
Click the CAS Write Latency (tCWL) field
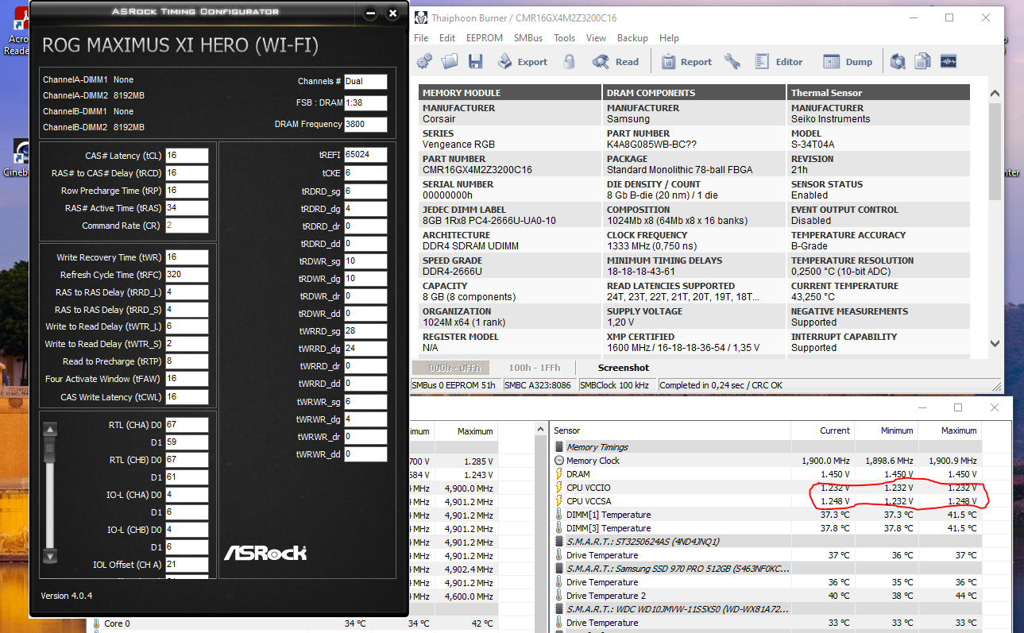click(187, 396)
